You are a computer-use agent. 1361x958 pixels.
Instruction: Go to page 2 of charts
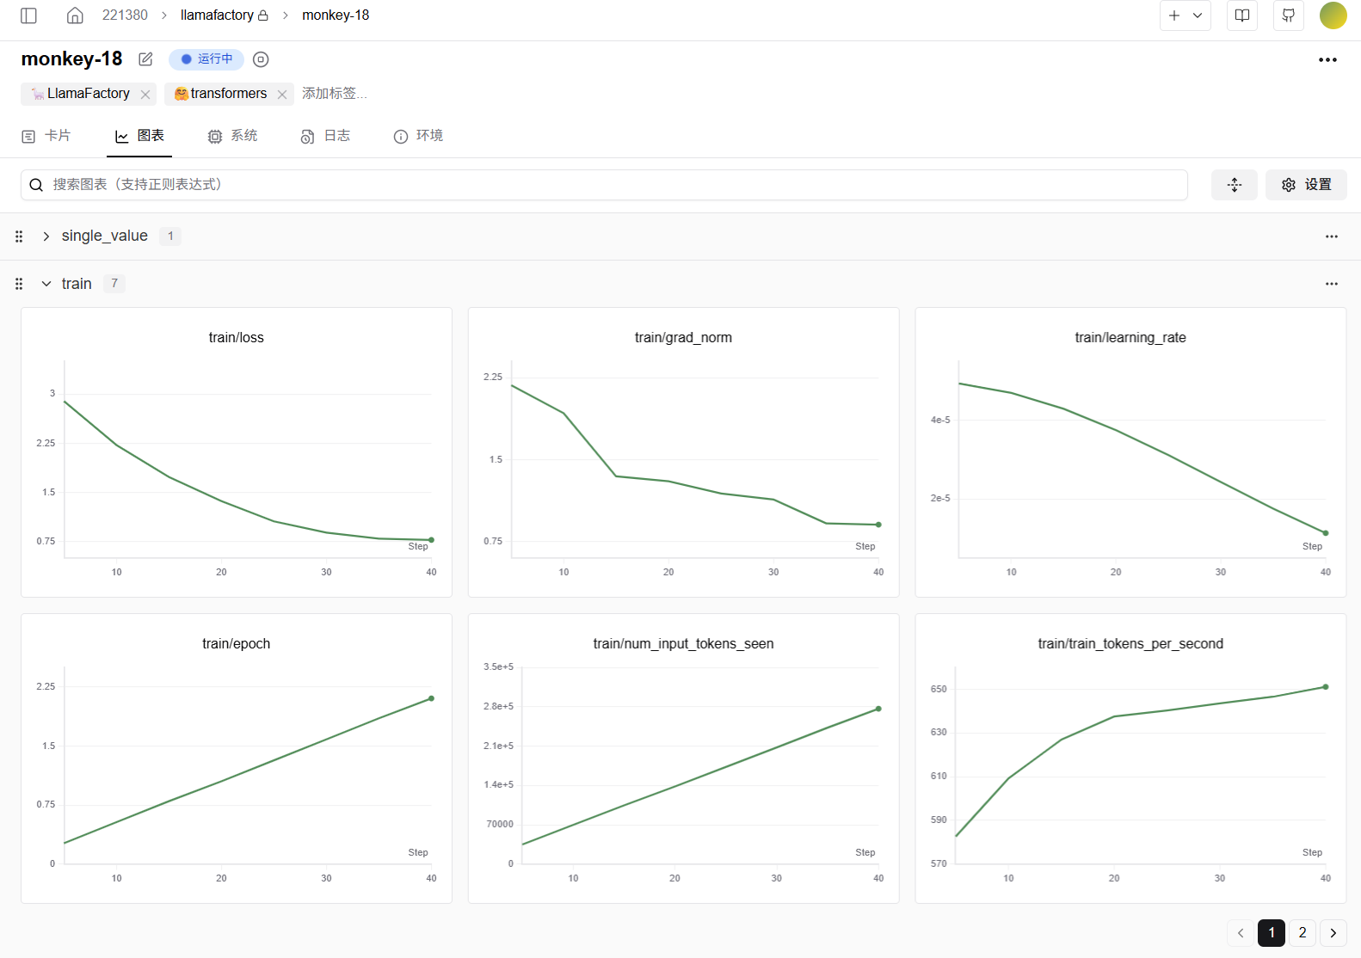[x=1302, y=932]
